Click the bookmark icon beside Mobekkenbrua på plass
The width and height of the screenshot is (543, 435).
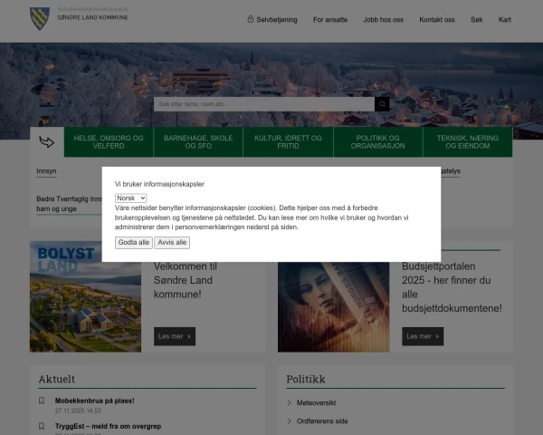[42, 401]
